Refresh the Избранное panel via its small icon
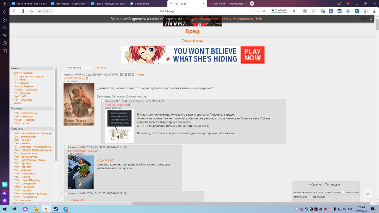The height and width of the screenshot is (213, 379). [x=357, y=184]
